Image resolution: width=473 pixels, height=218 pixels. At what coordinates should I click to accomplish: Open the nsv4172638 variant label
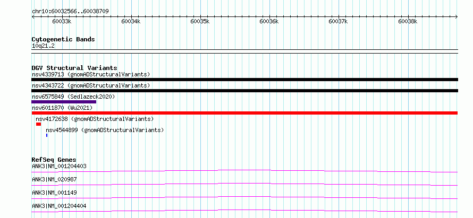click(95, 119)
